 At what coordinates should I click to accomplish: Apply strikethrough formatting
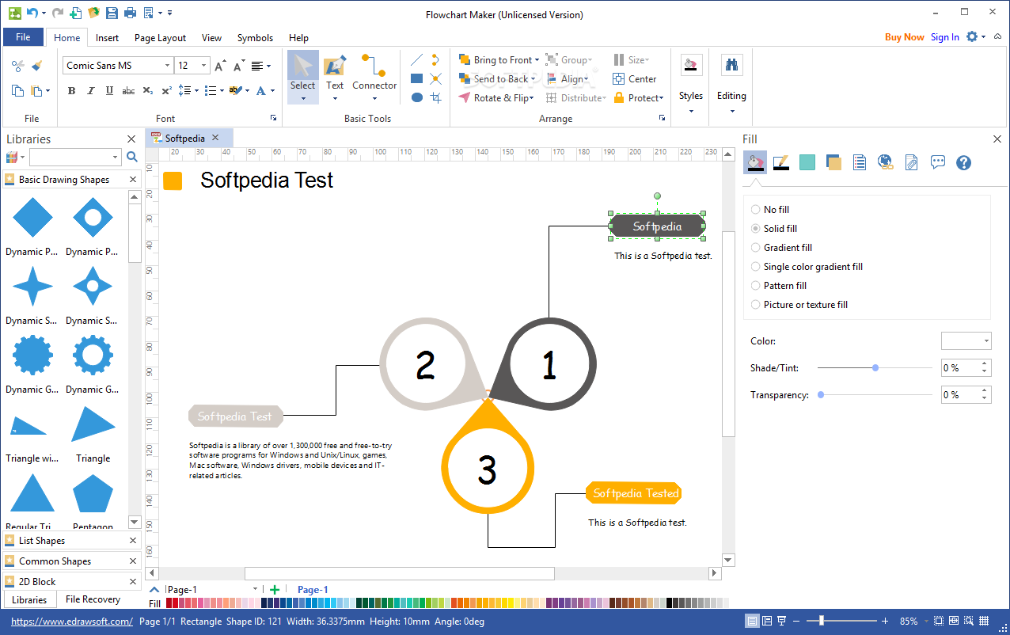(128, 91)
